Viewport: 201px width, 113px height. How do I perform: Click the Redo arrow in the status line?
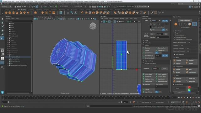point(25,7)
